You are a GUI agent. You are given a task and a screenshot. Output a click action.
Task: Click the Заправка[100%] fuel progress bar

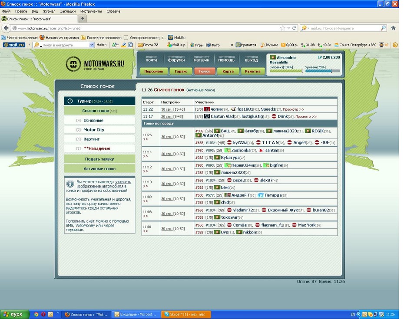pyautogui.click(x=286, y=71)
